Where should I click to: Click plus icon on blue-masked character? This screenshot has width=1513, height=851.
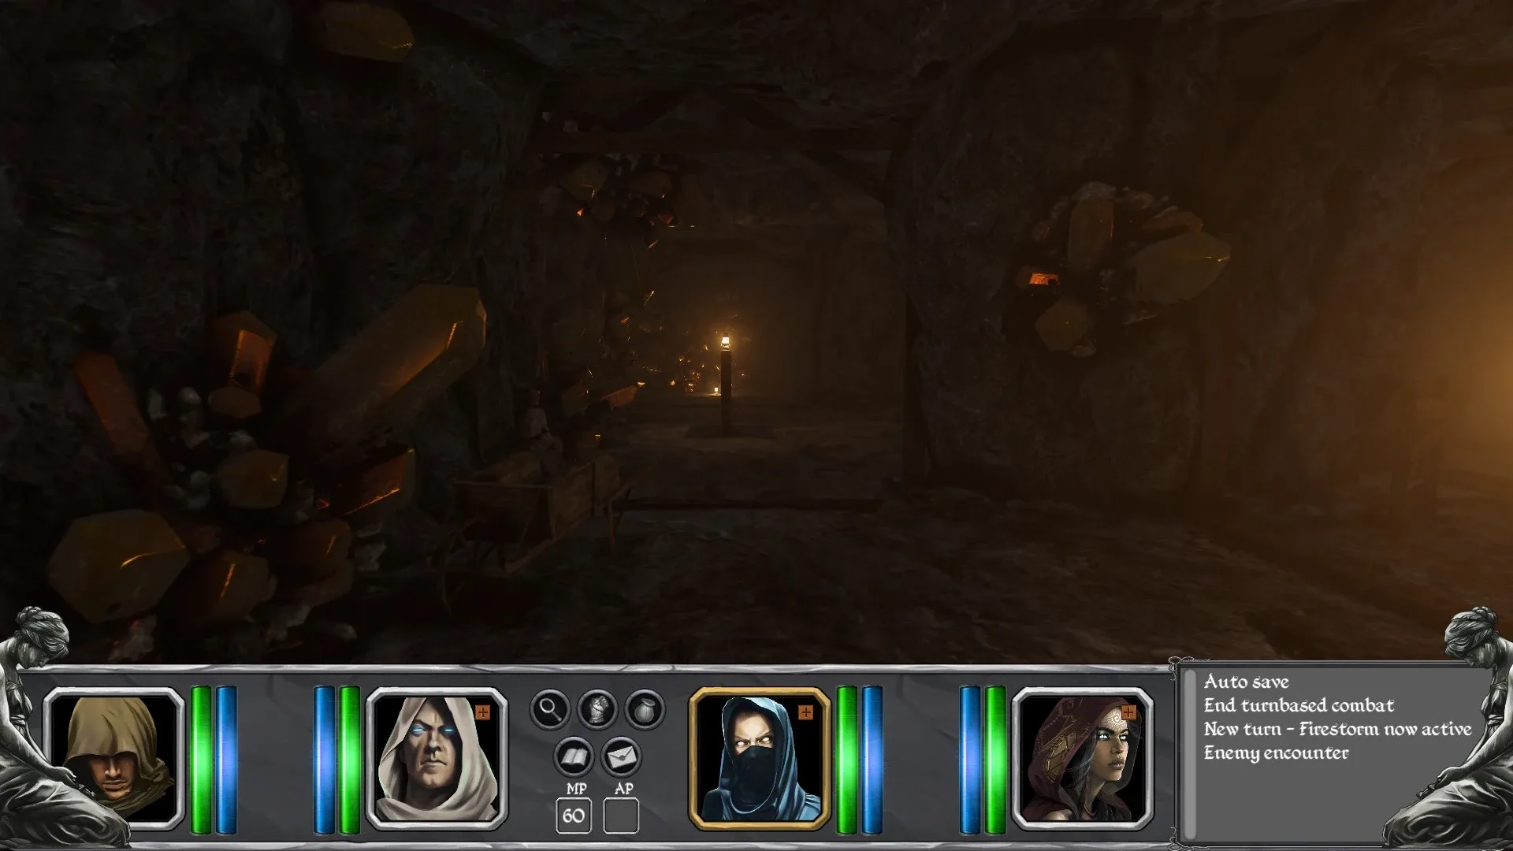point(805,712)
